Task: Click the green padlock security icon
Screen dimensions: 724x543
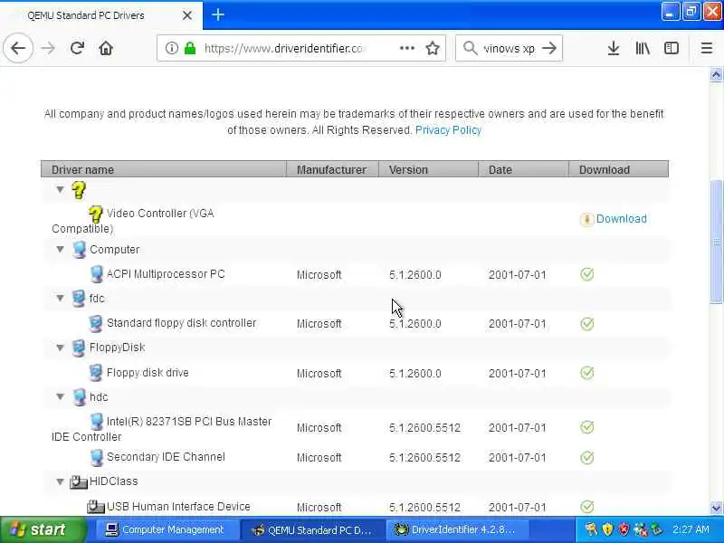Action: [x=190, y=48]
